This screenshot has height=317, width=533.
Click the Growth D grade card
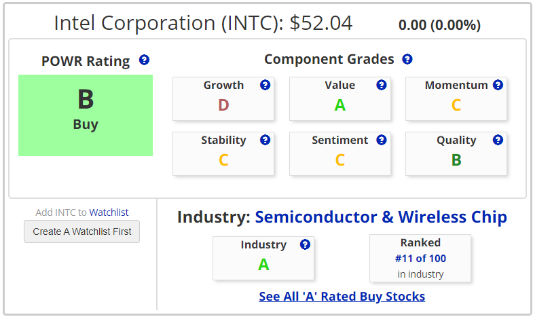[223, 98]
